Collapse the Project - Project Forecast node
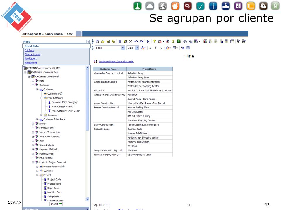Viewport: 281px width, 210px height. point(33,162)
